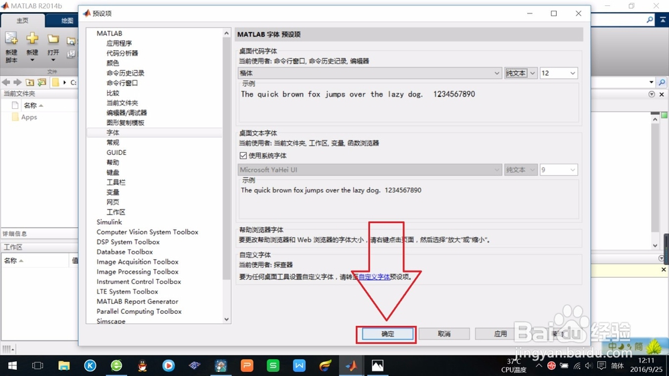This screenshot has height=376, width=669.
Task: Select the Apps folder in current folder panel
Action: tap(29, 117)
